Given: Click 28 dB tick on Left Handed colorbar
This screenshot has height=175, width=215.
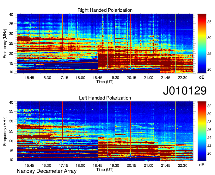Looking at the screenshot, I should point(209,122).
